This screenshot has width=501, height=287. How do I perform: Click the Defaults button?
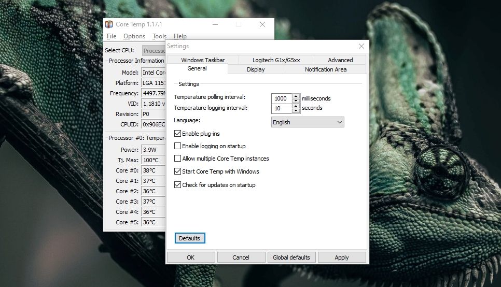click(190, 238)
